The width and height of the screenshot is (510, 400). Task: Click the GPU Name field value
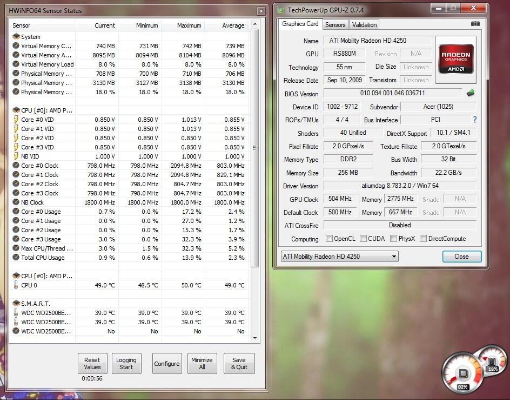[x=377, y=41]
